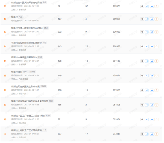Star the row 13 topic
Screen dimensions: 164x143
pos(156,32)
